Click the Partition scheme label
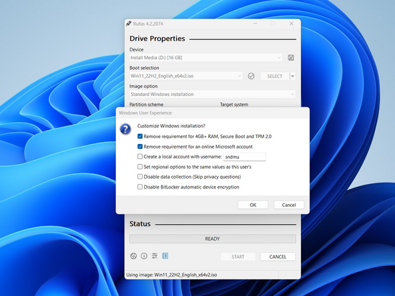 pos(146,104)
